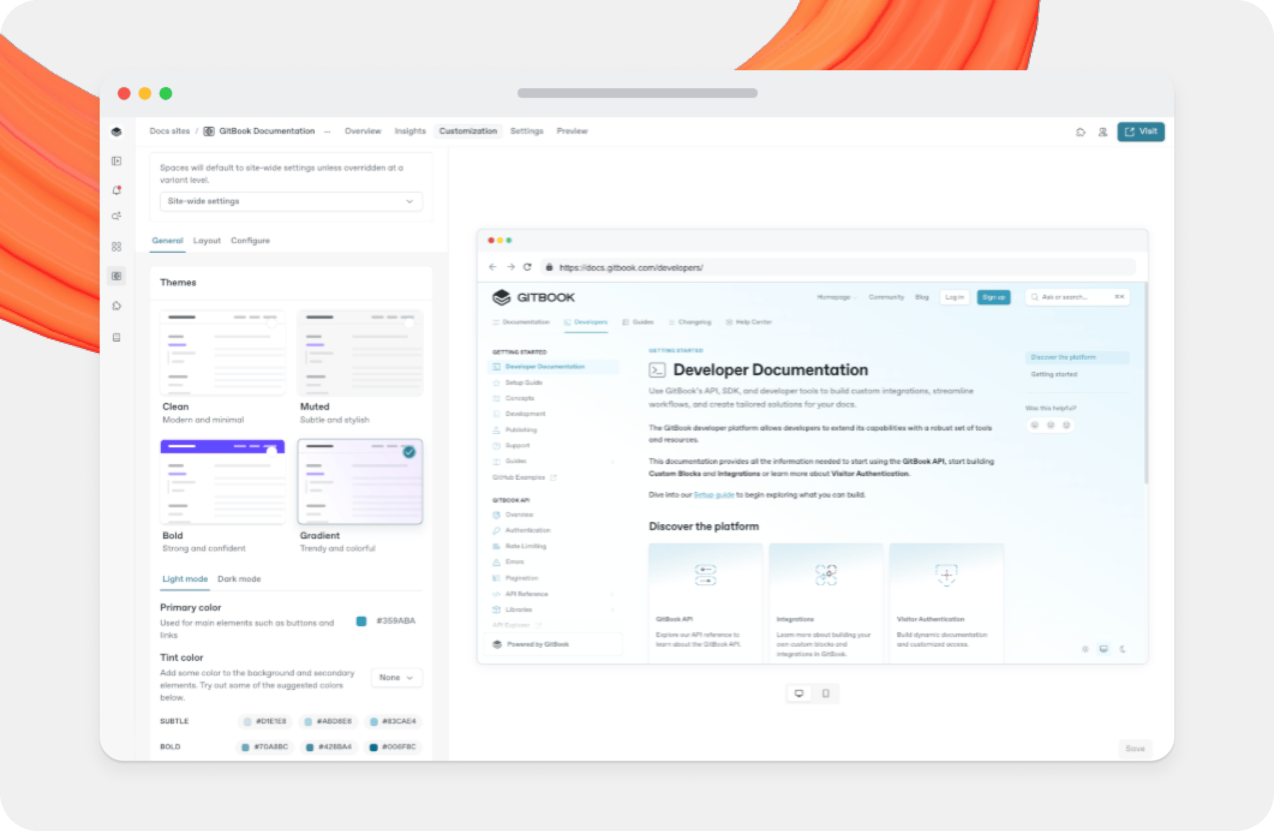Screen dimensions: 1274x831
Task: Click the notifications bell icon in sidebar
Action: 116,190
